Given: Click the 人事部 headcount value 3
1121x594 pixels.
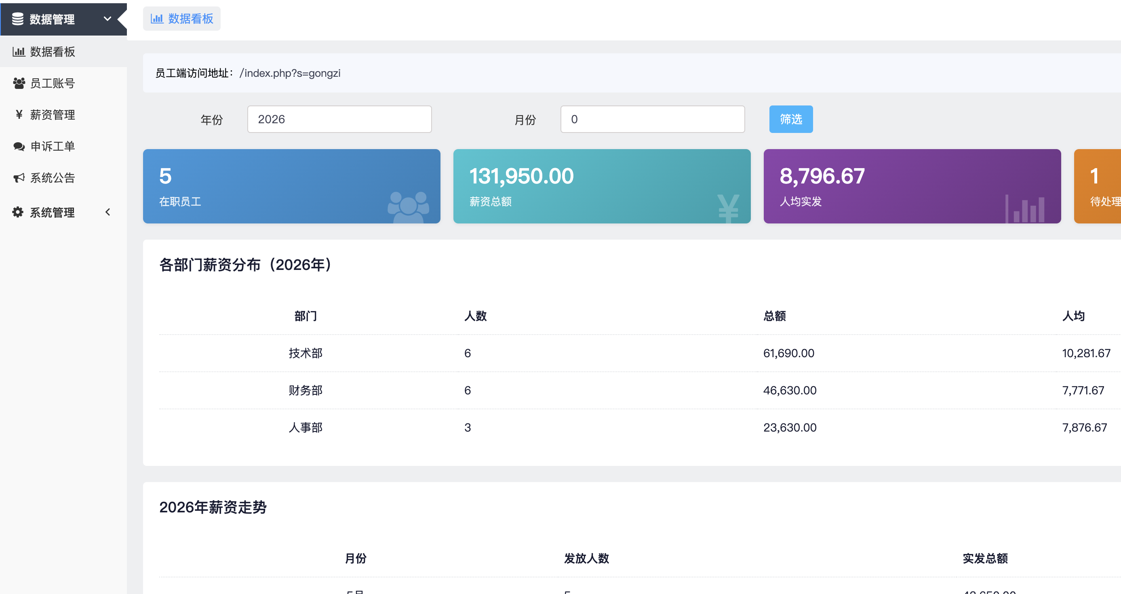Looking at the screenshot, I should (468, 428).
